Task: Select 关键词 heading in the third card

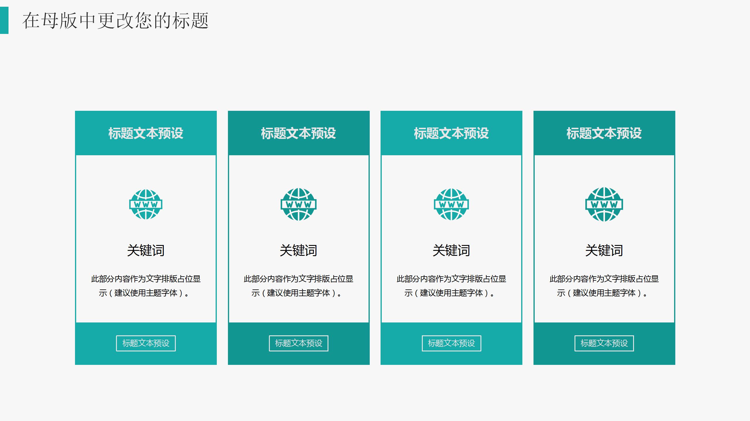Action: point(451,251)
